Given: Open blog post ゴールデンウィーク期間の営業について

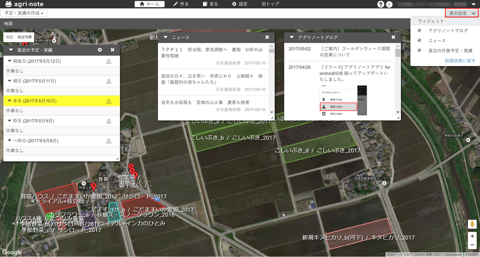Looking at the screenshot, I should [x=355, y=52].
